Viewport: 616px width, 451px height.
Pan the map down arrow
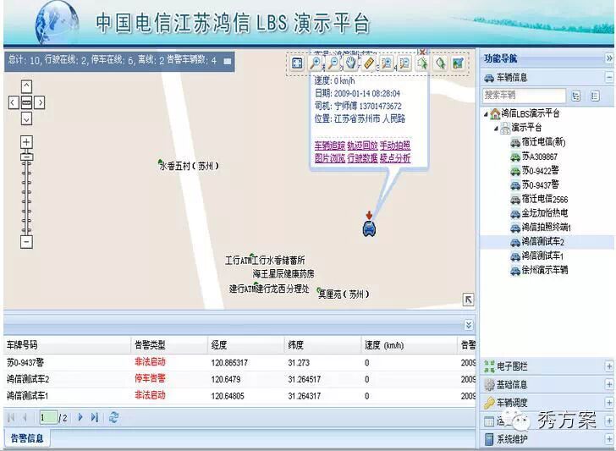[x=26, y=118]
